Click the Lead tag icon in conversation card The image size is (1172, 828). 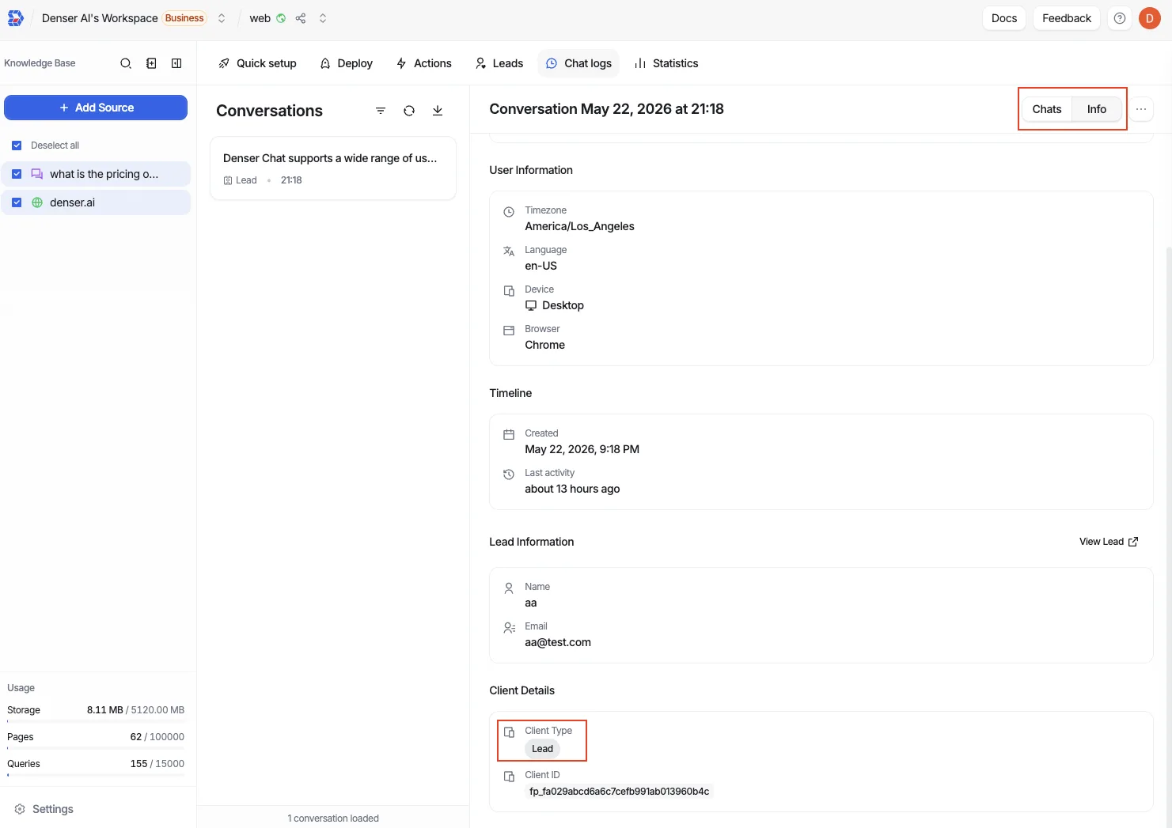point(228,180)
